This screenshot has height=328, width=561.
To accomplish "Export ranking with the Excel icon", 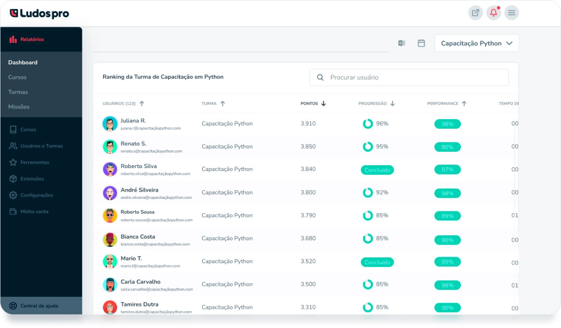I will click(x=401, y=43).
